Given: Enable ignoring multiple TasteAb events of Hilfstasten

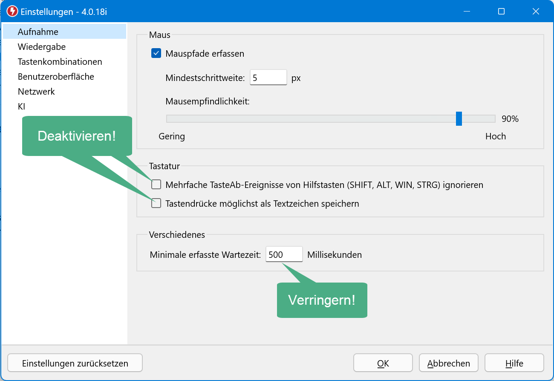Looking at the screenshot, I should click(156, 185).
